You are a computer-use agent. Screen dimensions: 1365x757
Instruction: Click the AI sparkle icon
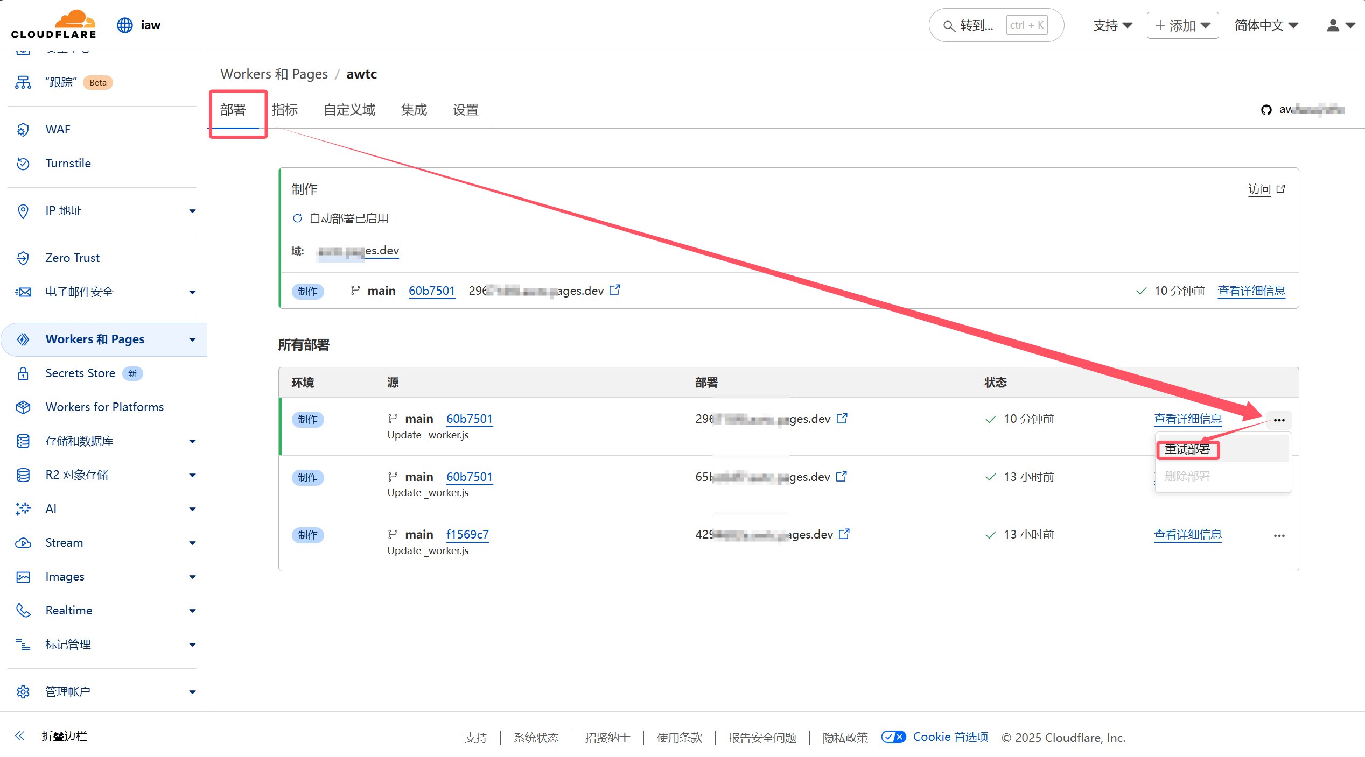[x=23, y=509]
